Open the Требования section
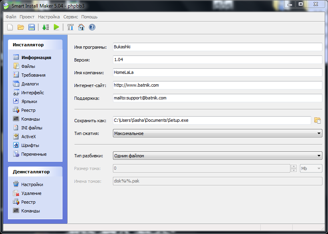Viewport: 328px width, 234px height. pos(29,75)
